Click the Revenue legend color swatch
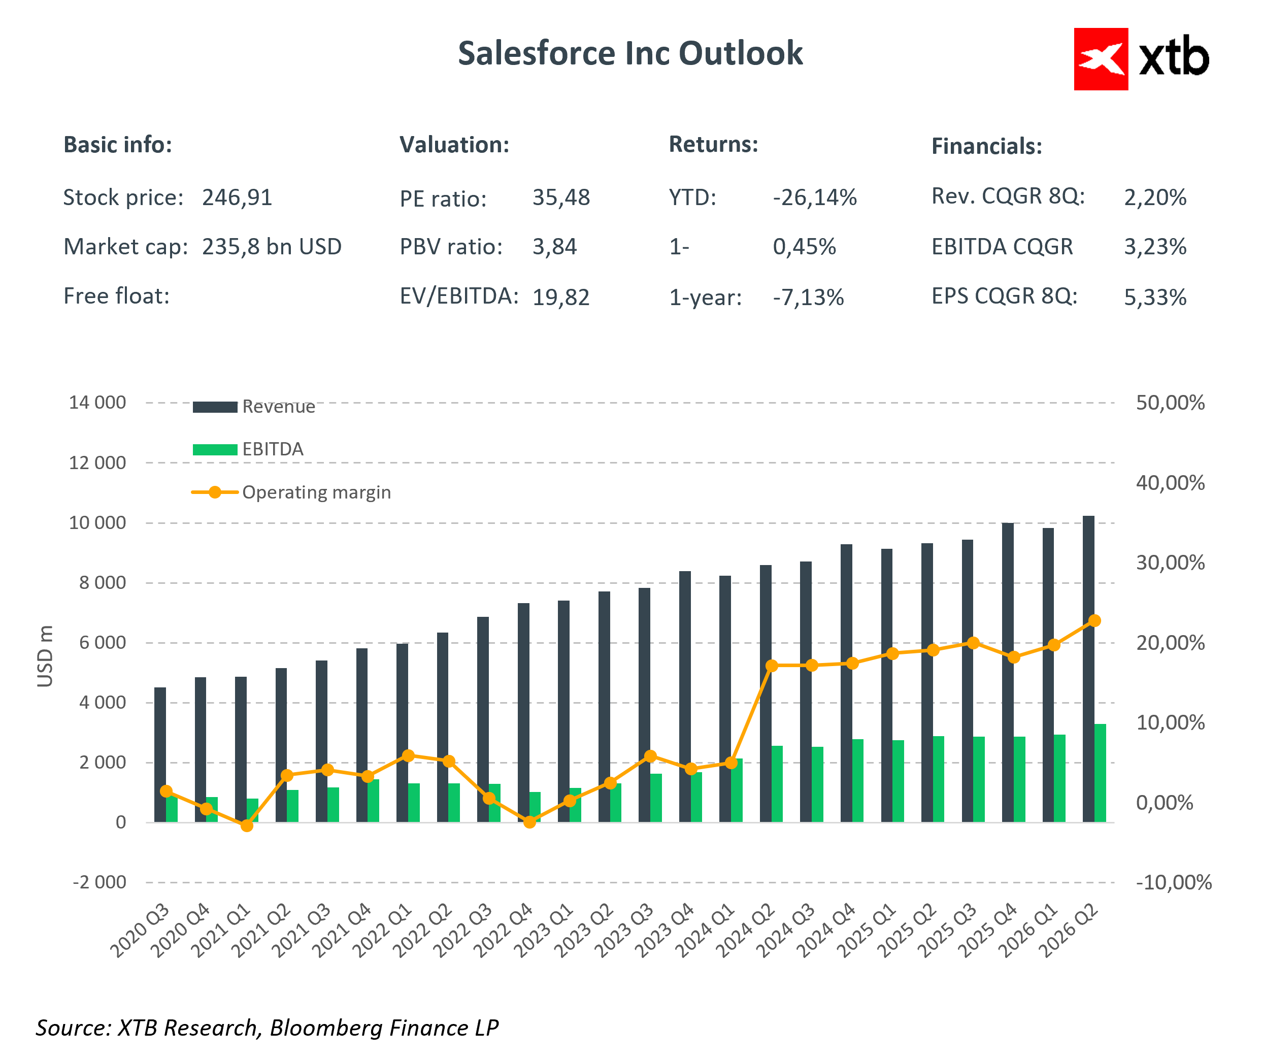This screenshot has height=1058, width=1262. [215, 407]
